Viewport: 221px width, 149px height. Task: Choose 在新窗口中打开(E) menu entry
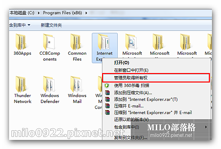(x=131, y=70)
